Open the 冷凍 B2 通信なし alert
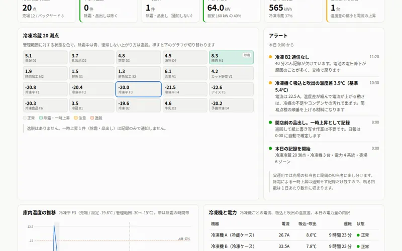The height and width of the screenshot is (251, 402). click(324, 64)
